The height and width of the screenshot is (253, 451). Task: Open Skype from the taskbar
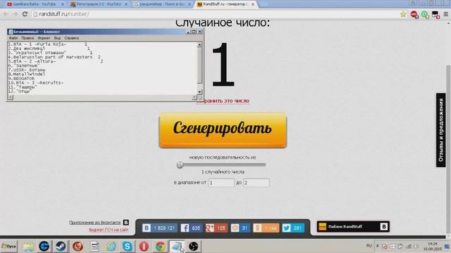click(127, 247)
